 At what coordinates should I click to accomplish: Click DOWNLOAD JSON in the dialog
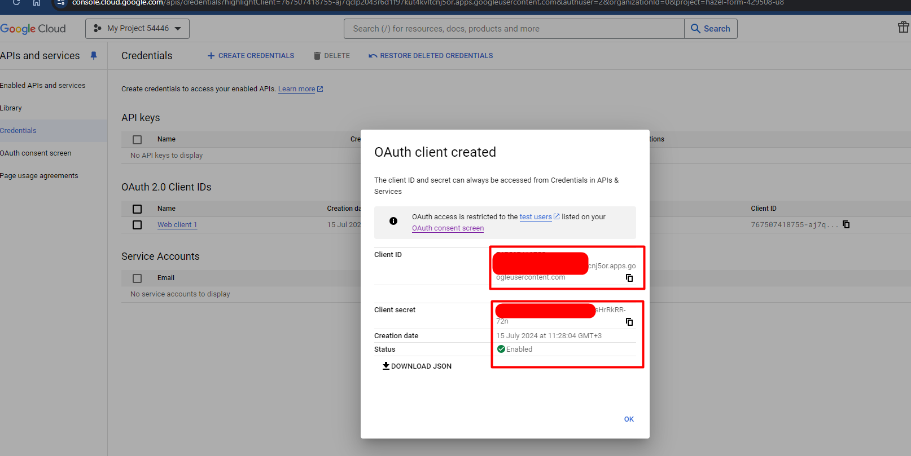(x=417, y=366)
